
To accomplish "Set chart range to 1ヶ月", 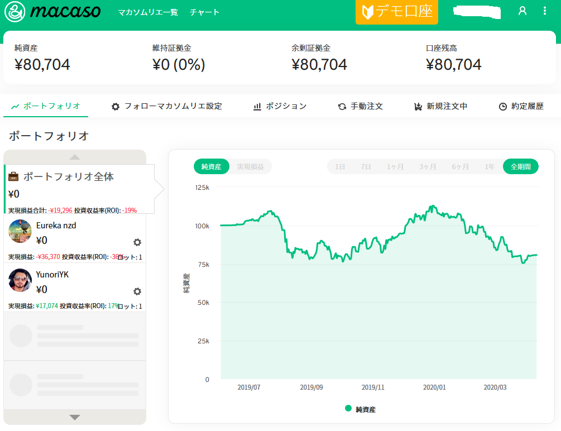I will (395, 166).
